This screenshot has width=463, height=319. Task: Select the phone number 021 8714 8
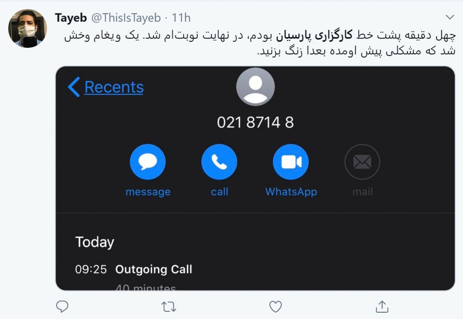coord(255,122)
